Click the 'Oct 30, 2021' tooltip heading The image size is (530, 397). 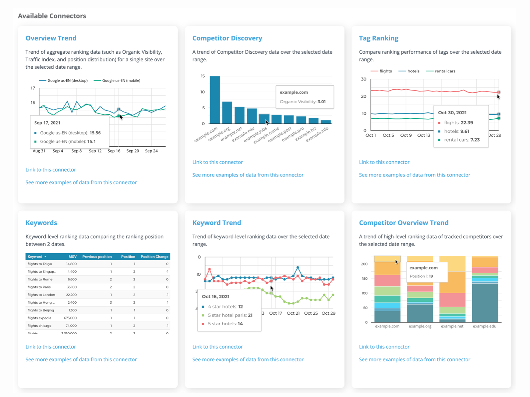(452, 113)
